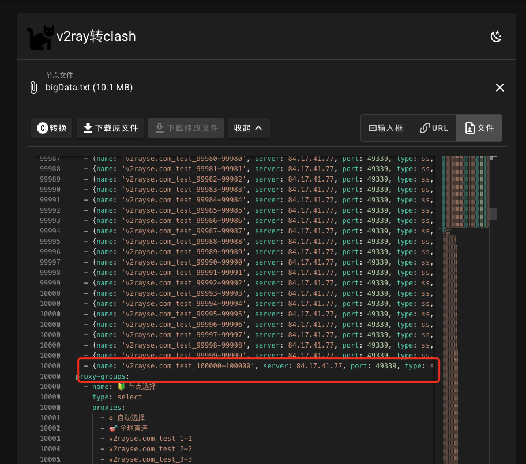Click the keyboard icon on the 输入框 tab

(372, 128)
